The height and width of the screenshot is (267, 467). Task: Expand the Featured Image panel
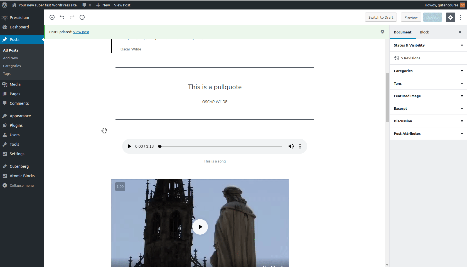coord(428,96)
